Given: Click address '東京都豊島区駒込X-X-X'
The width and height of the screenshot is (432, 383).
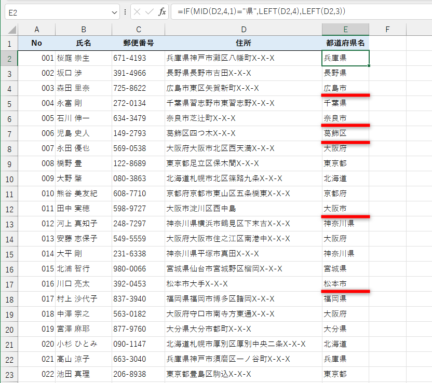Looking at the screenshot, I should click(244, 374).
